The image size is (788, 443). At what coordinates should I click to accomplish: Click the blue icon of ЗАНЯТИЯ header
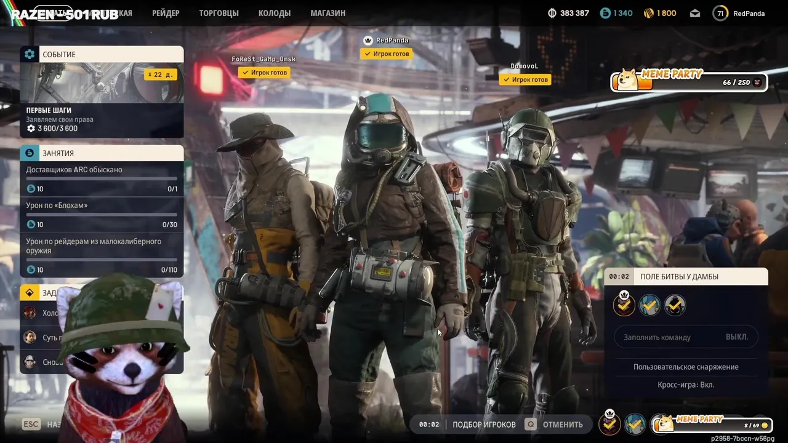(x=30, y=153)
